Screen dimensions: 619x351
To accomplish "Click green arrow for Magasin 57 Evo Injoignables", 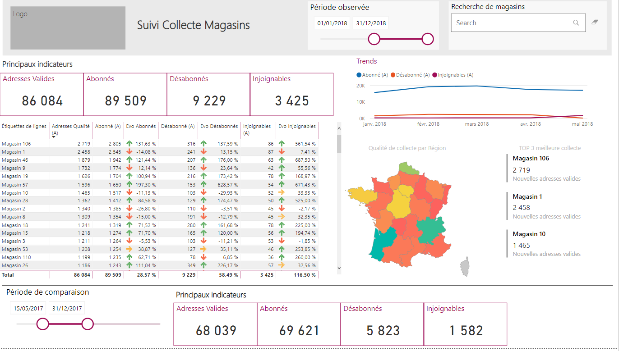I will [282, 184].
